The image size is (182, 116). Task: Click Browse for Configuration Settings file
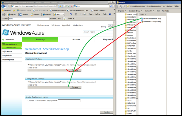[x=76, y=87]
